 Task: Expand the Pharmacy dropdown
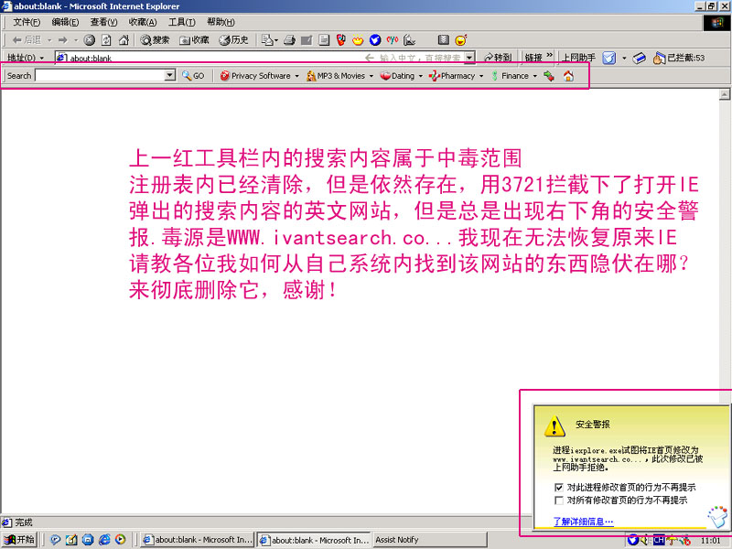[x=481, y=76]
